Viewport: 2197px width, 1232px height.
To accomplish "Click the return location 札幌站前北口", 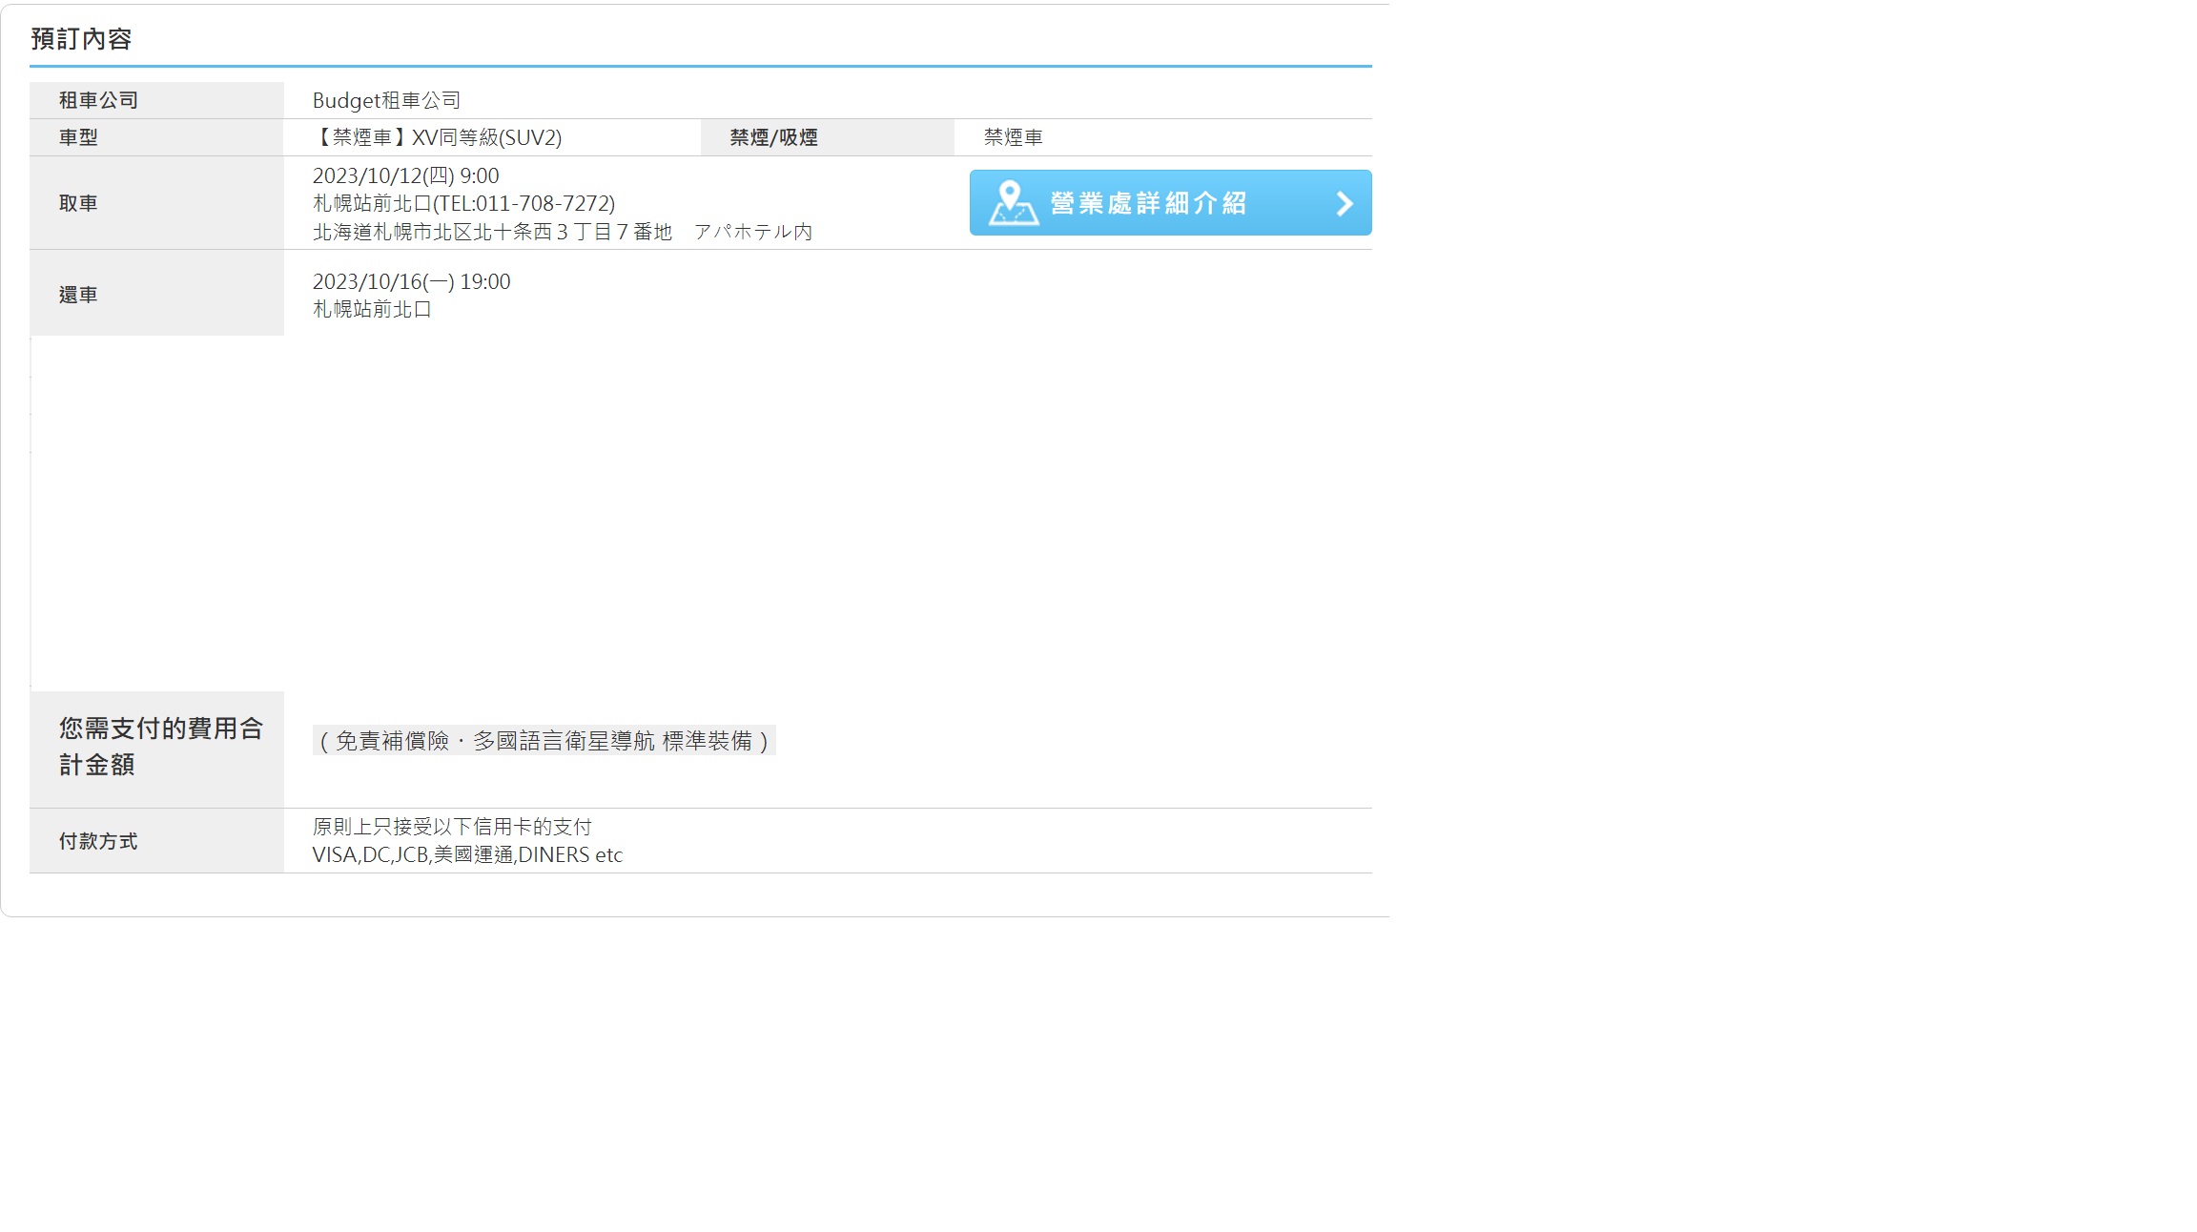I will coord(372,309).
